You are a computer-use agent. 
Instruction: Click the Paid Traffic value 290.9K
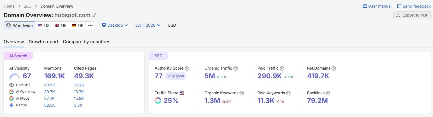270,76
